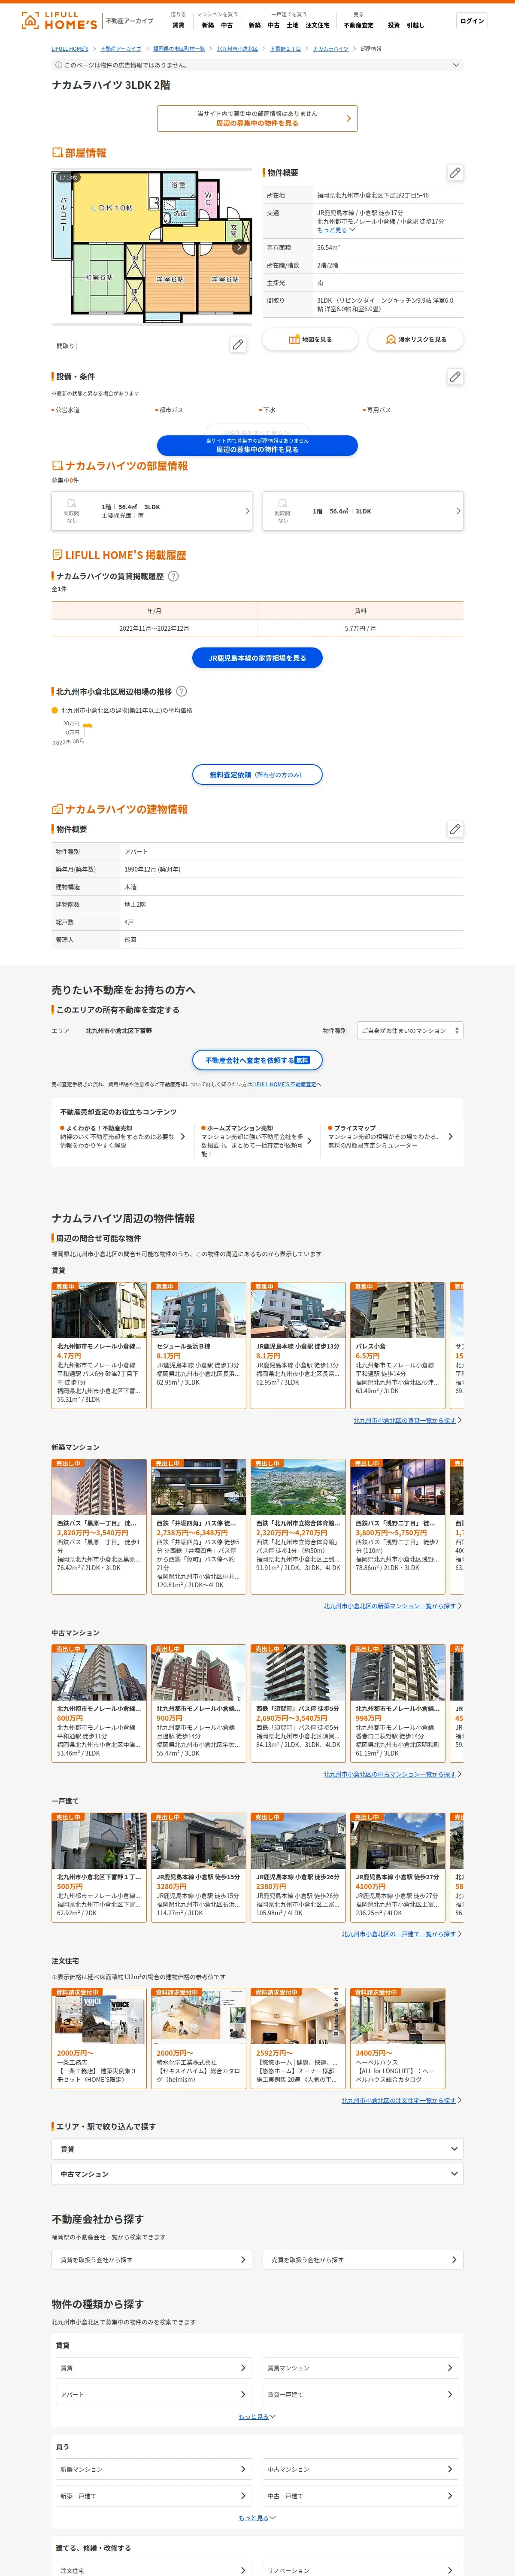This screenshot has height=2576, width=515.
Task: Open 賃貸 in the top navigation
Action: 178,25
